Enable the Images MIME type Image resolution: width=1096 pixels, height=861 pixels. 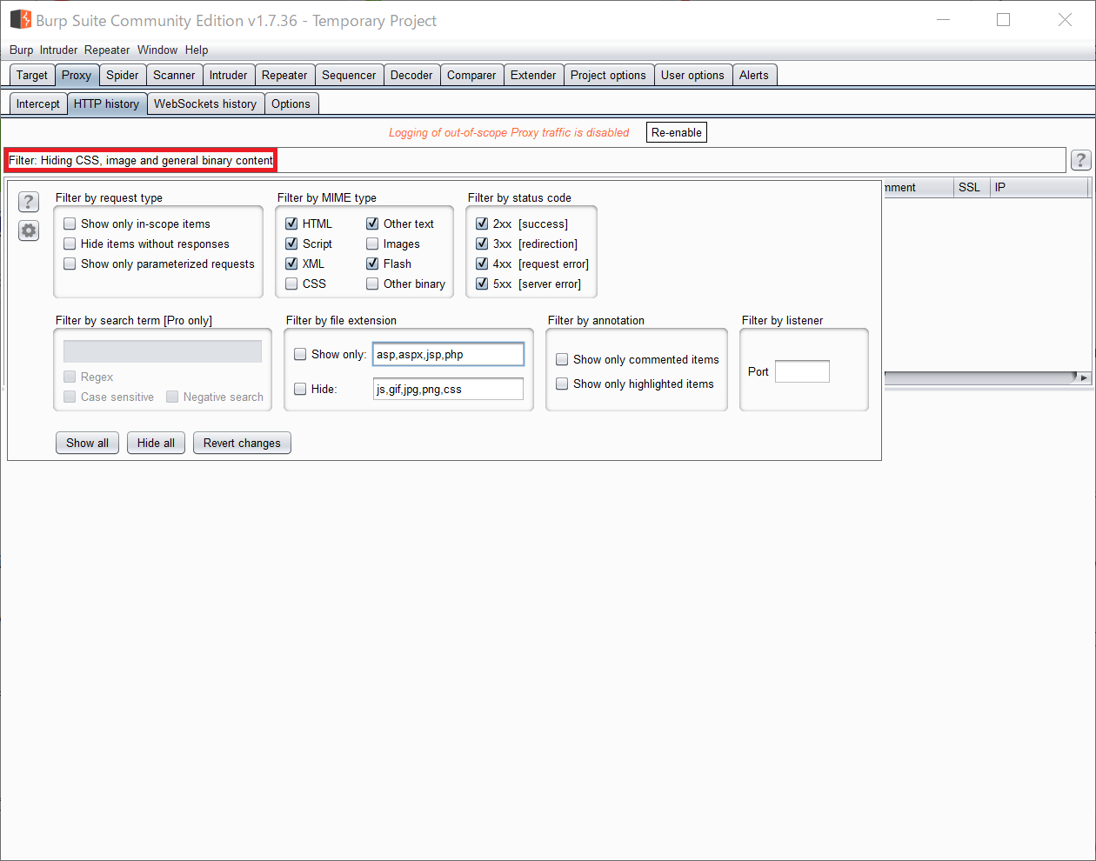pyautogui.click(x=372, y=244)
